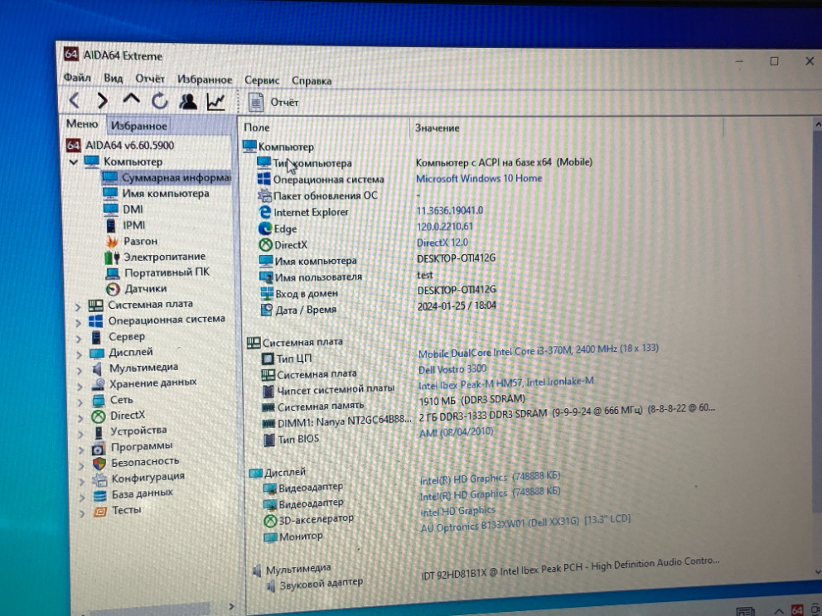Click the Сеть icon in tree
822x616 pixels.
click(98, 401)
